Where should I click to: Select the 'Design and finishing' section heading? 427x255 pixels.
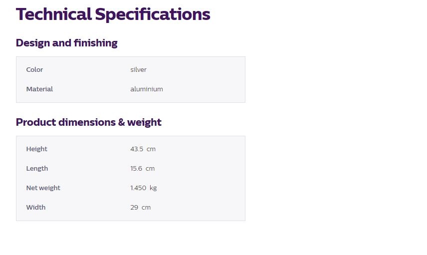point(66,43)
